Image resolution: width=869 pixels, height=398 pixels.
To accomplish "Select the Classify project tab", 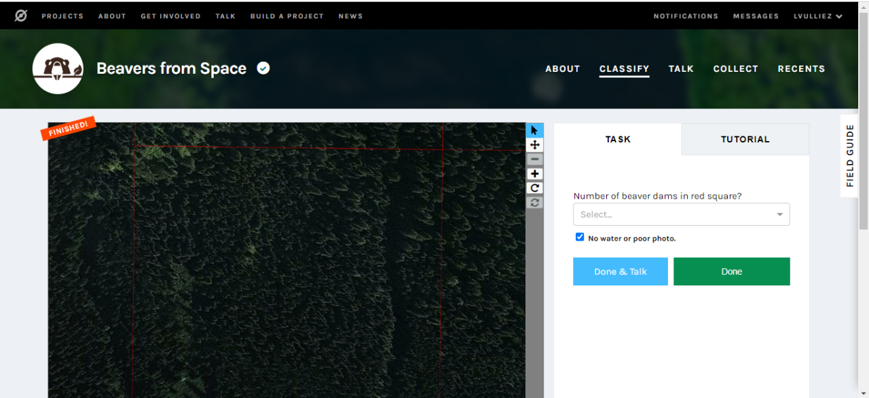I will [625, 68].
